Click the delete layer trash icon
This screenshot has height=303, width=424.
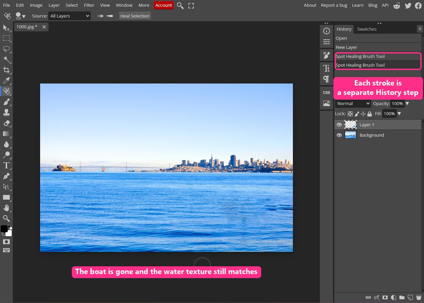point(419,298)
